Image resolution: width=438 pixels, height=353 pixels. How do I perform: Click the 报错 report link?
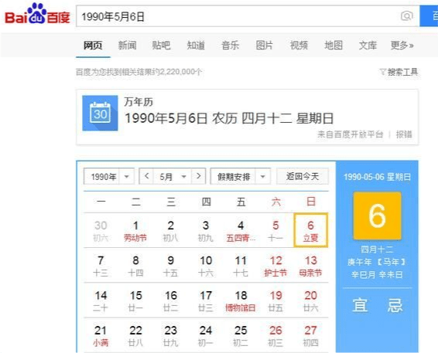pos(404,134)
